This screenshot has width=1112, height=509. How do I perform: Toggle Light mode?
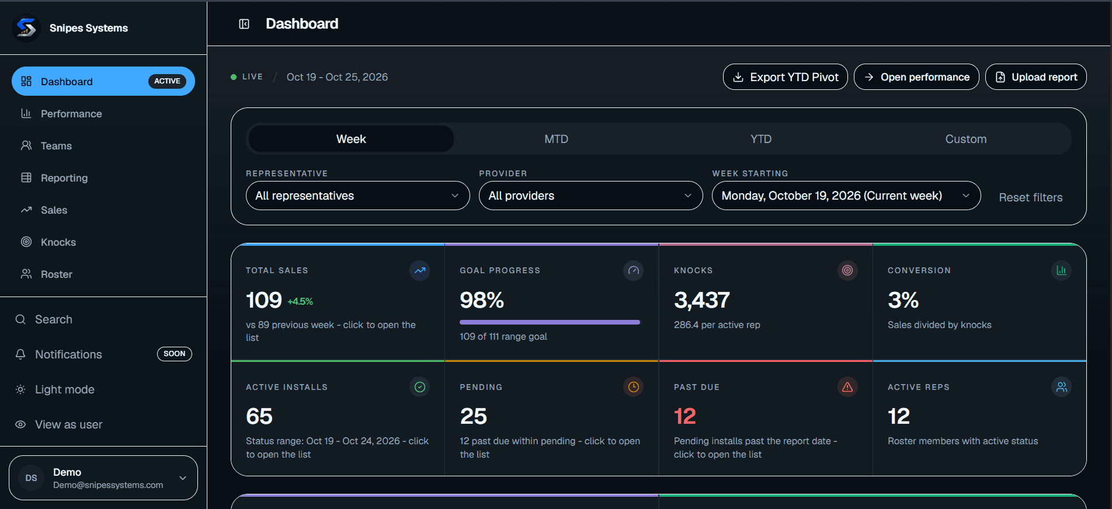click(103, 389)
